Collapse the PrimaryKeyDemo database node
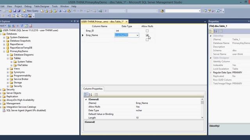This screenshot has height=140, width=250. point(4,51)
